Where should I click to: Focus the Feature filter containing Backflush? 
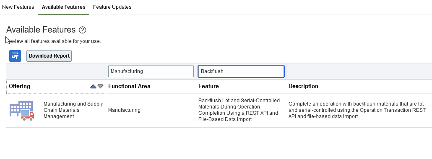[241, 71]
